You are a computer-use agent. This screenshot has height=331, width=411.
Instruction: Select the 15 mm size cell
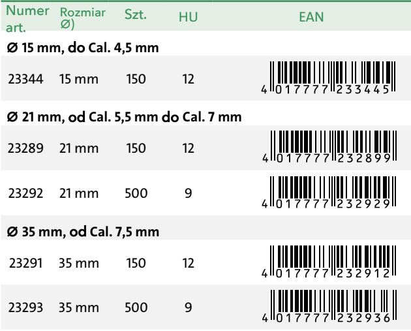79,79
